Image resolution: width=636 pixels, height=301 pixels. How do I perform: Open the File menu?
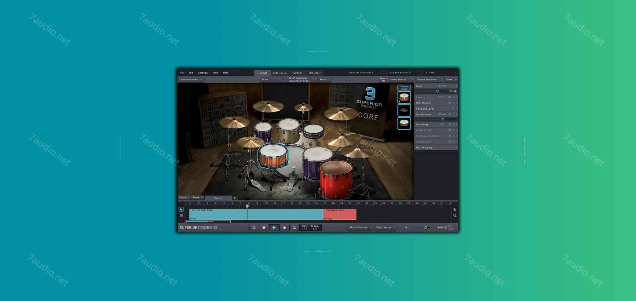(x=183, y=73)
